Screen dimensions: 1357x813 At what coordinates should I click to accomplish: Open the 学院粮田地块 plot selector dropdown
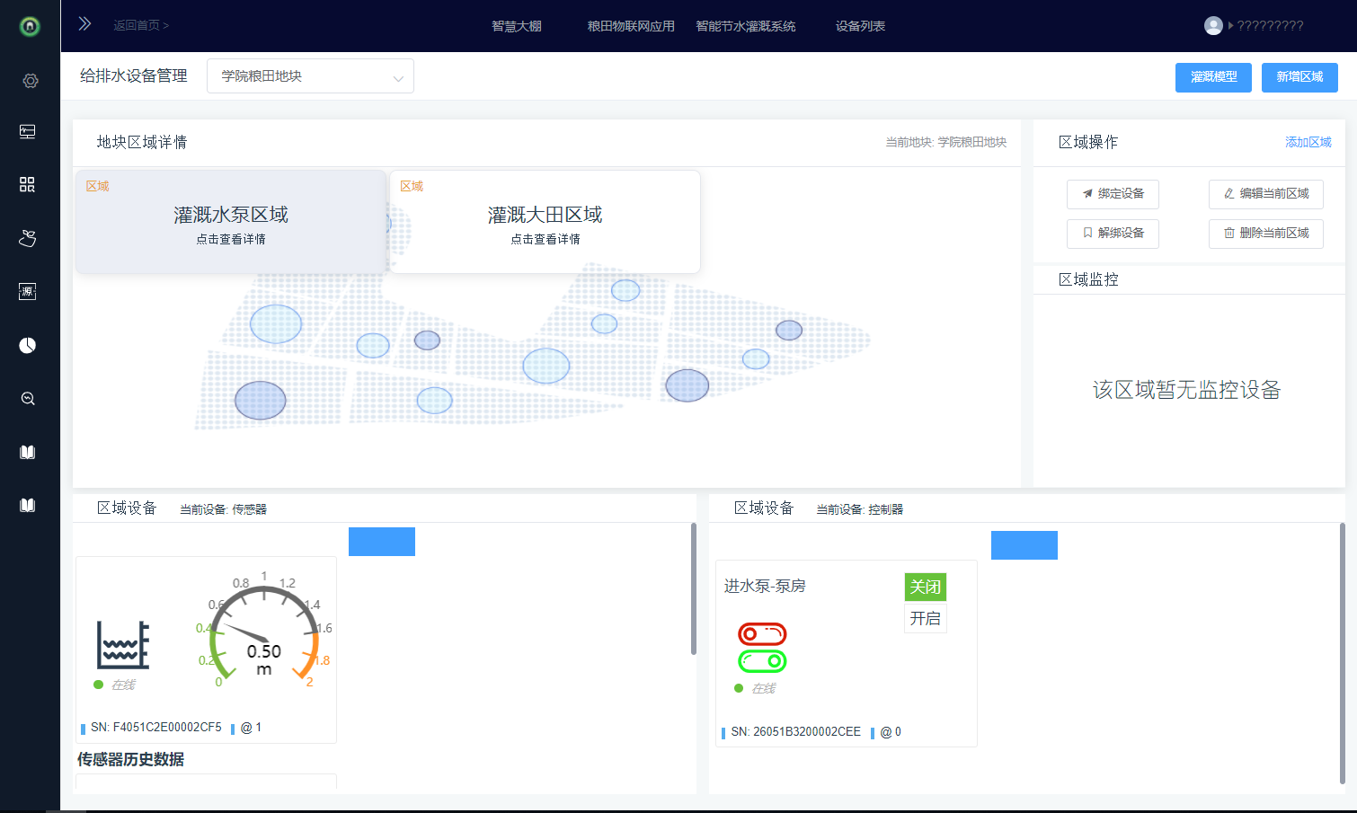[x=309, y=75]
